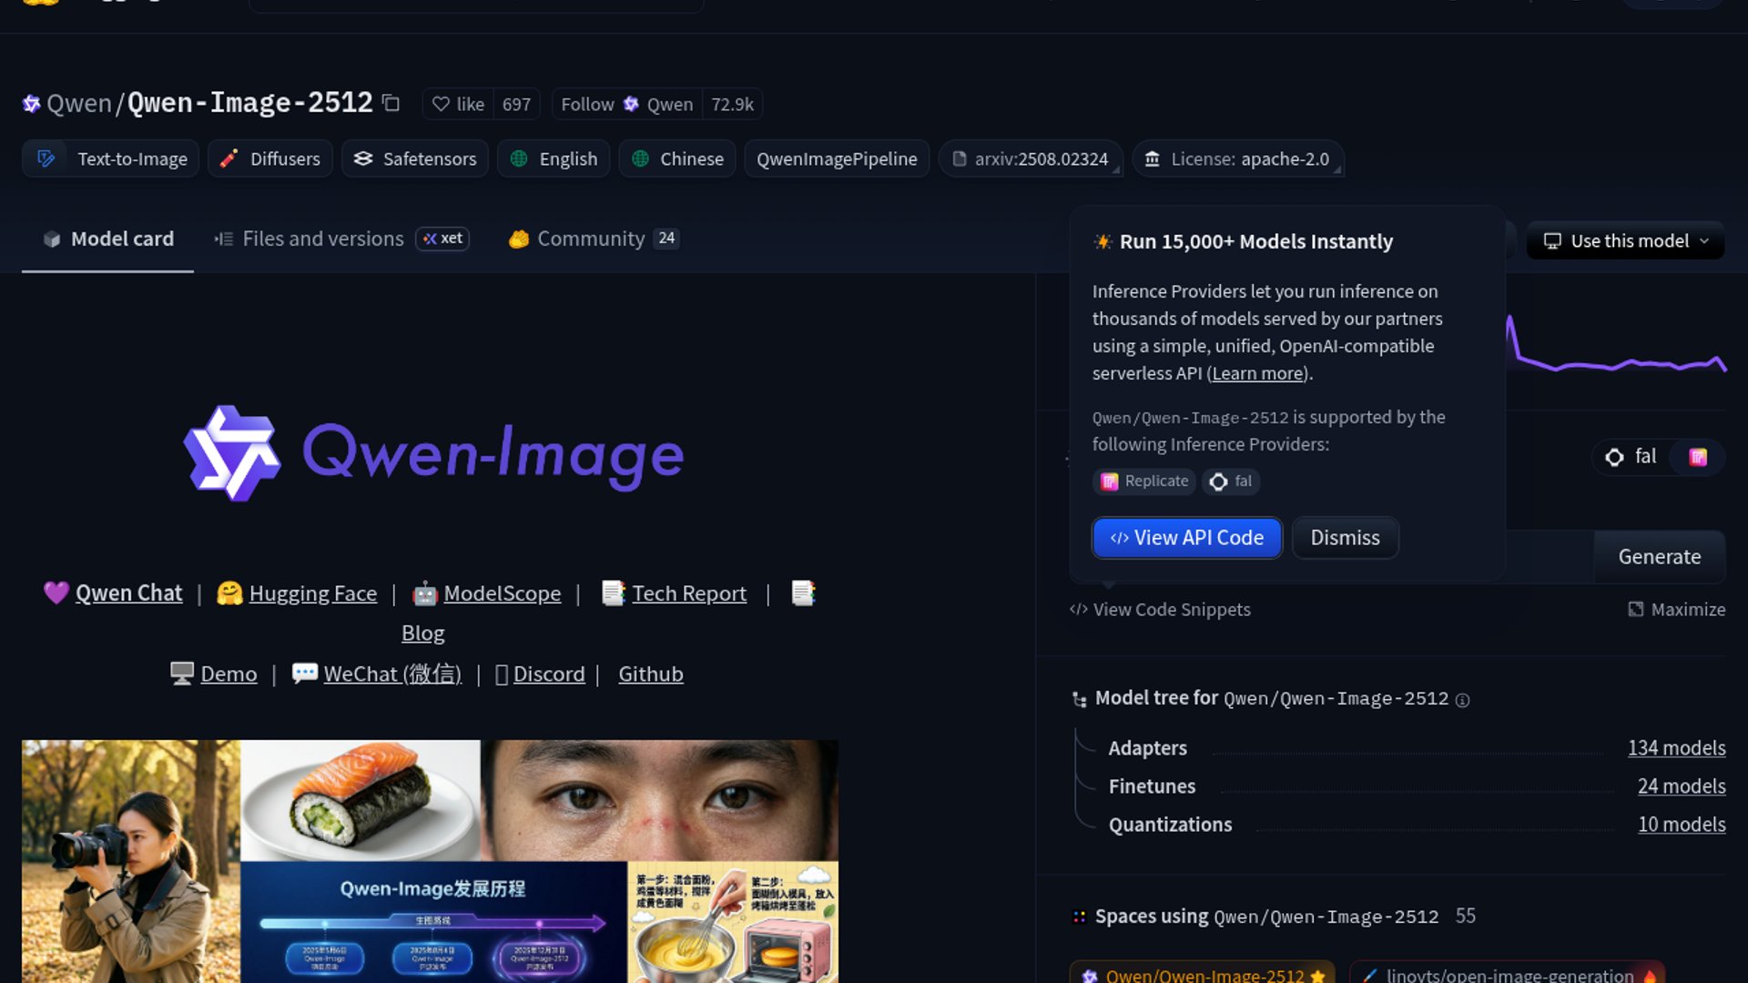Select the fal inference provider toggle
This screenshot has height=983, width=1748.
tap(1631, 457)
